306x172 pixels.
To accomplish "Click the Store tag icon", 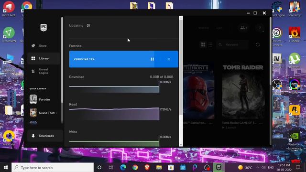I will tap(33, 46).
